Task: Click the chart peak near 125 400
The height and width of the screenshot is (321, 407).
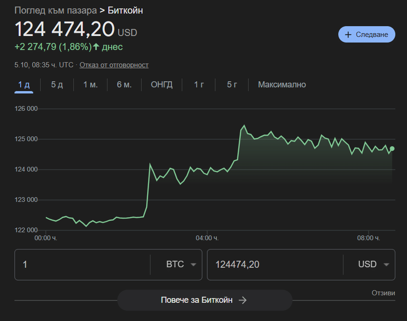Action: [244, 126]
